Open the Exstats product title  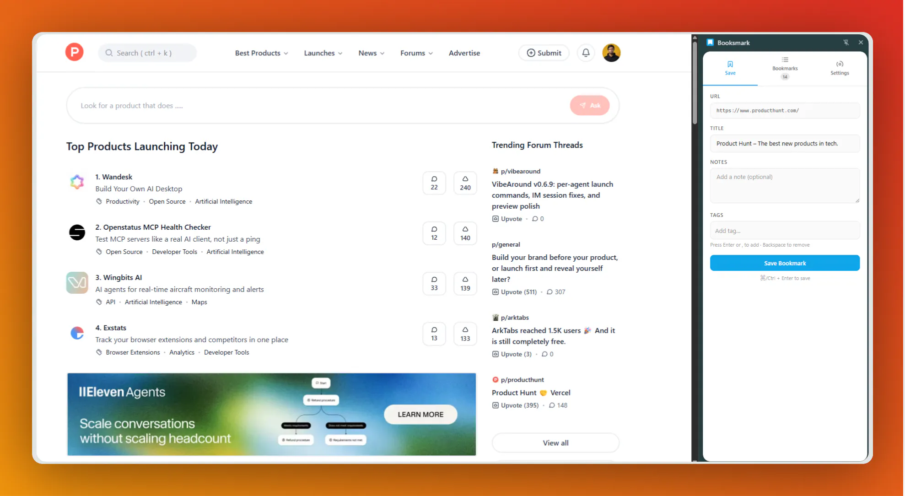111,328
